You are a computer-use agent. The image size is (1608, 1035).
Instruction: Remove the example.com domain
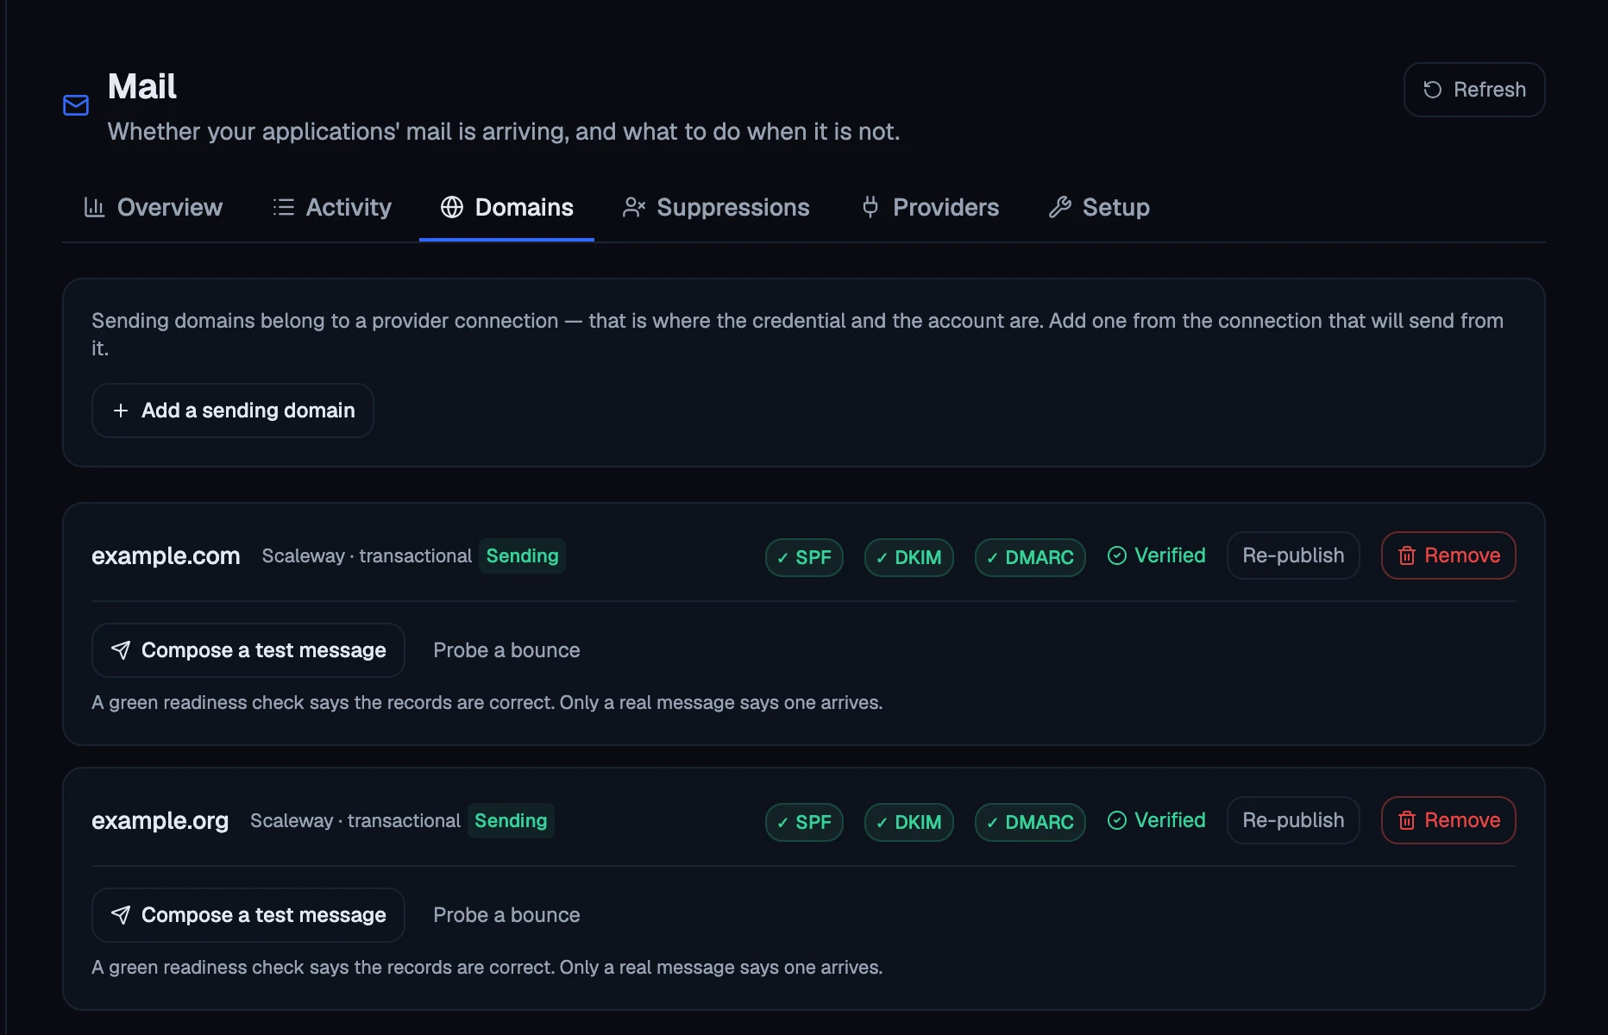[x=1448, y=555]
